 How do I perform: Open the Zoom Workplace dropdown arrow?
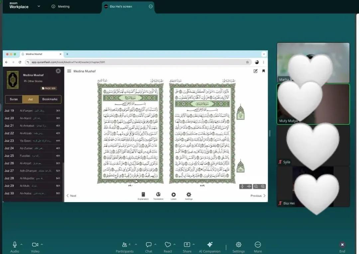point(39,6)
